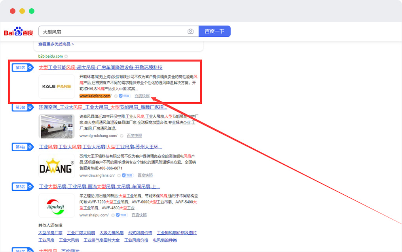Viewport: 402px width, 252px height.
Task: Search related term 大吸力排风扇
Action: pyautogui.click(x=112, y=233)
